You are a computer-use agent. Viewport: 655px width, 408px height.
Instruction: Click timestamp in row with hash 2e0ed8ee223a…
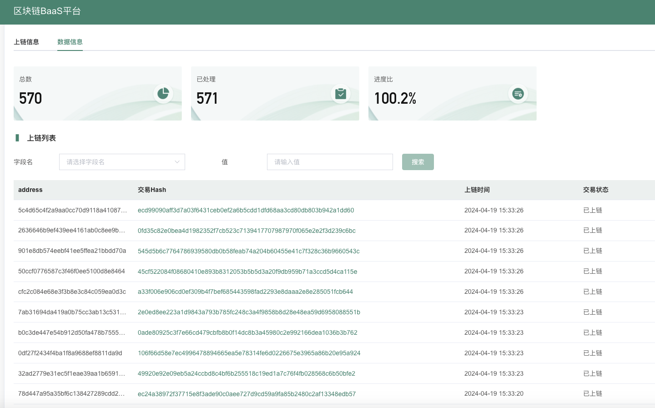click(494, 312)
